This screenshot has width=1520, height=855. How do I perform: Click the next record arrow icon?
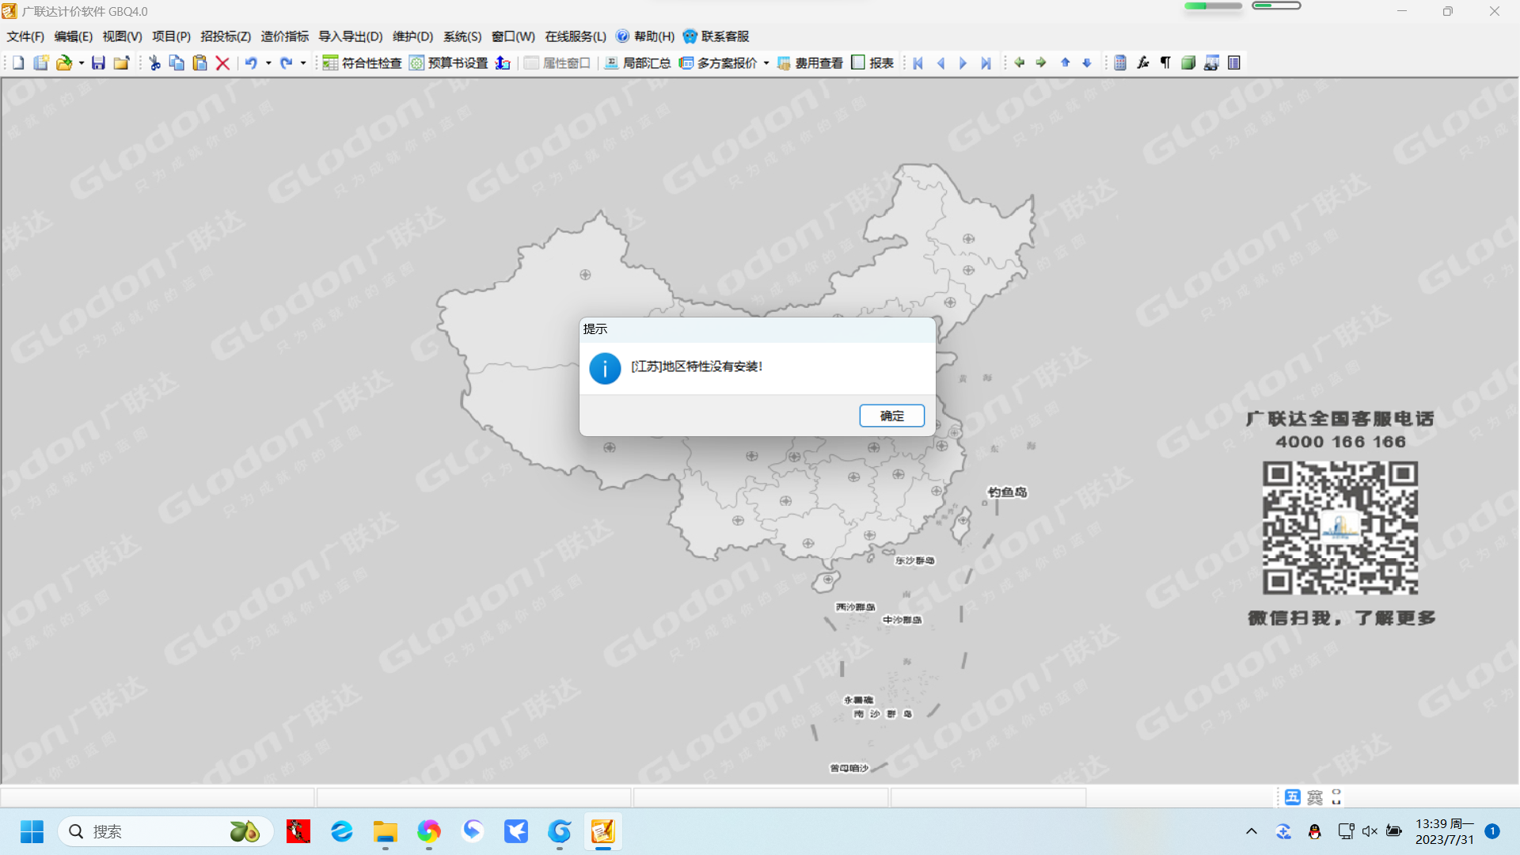(963, 63)
